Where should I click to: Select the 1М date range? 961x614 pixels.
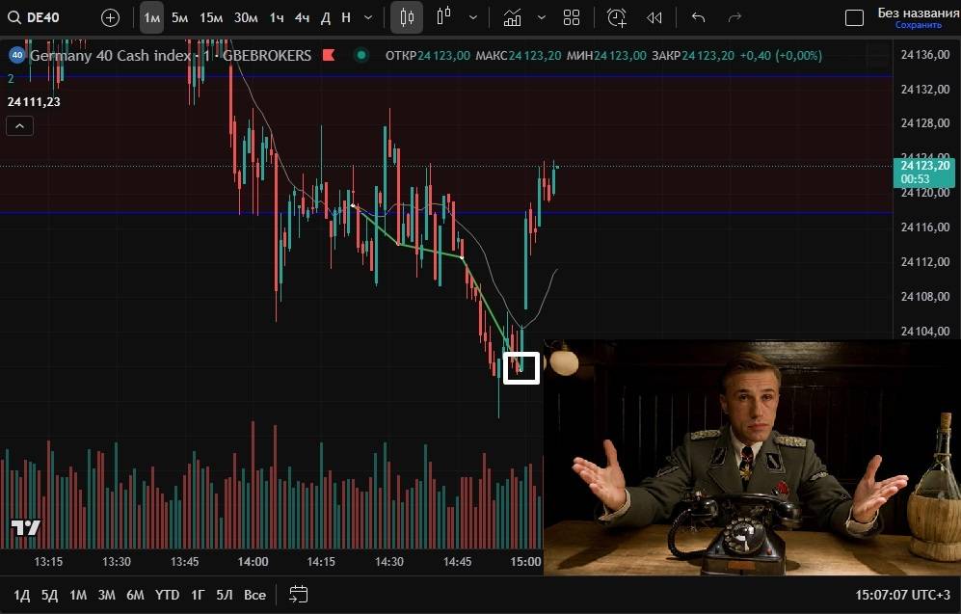(78, 595)
